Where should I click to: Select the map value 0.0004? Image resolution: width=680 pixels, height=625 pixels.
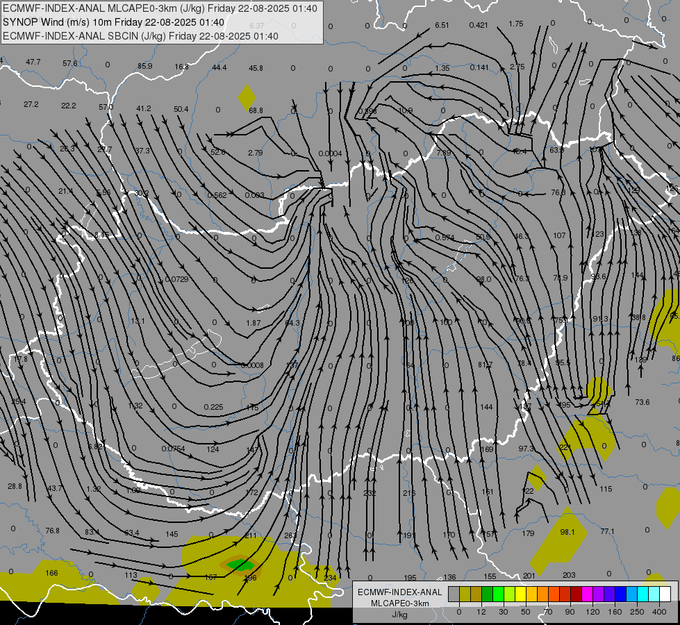tap(330, 153)
